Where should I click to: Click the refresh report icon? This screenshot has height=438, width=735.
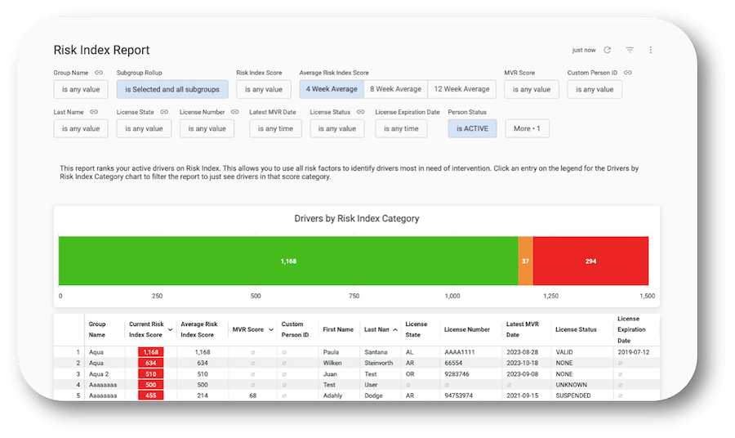[607, 50]
